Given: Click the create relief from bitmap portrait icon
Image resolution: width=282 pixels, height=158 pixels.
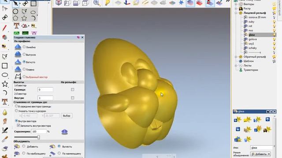Looking at the screenshot, I should [x=267, y=129].
